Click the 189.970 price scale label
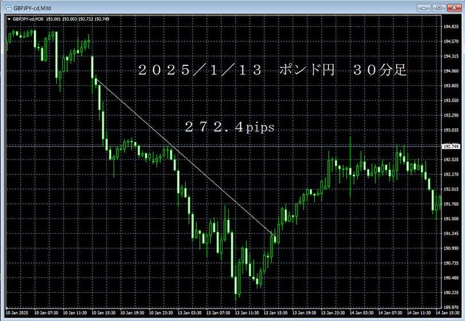 (451, 307)
